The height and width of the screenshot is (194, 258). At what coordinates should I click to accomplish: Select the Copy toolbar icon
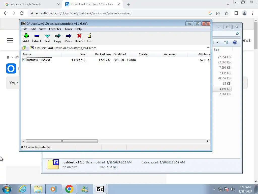(58, 38)
